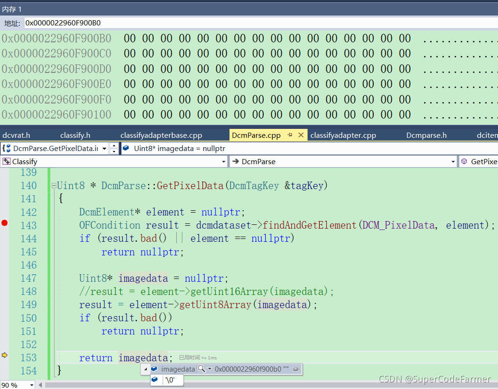Viewport: 498px width, 389px height.
Task: Click the variable icon beside Uint8* imagedata
Action: (x=126, y=148)
